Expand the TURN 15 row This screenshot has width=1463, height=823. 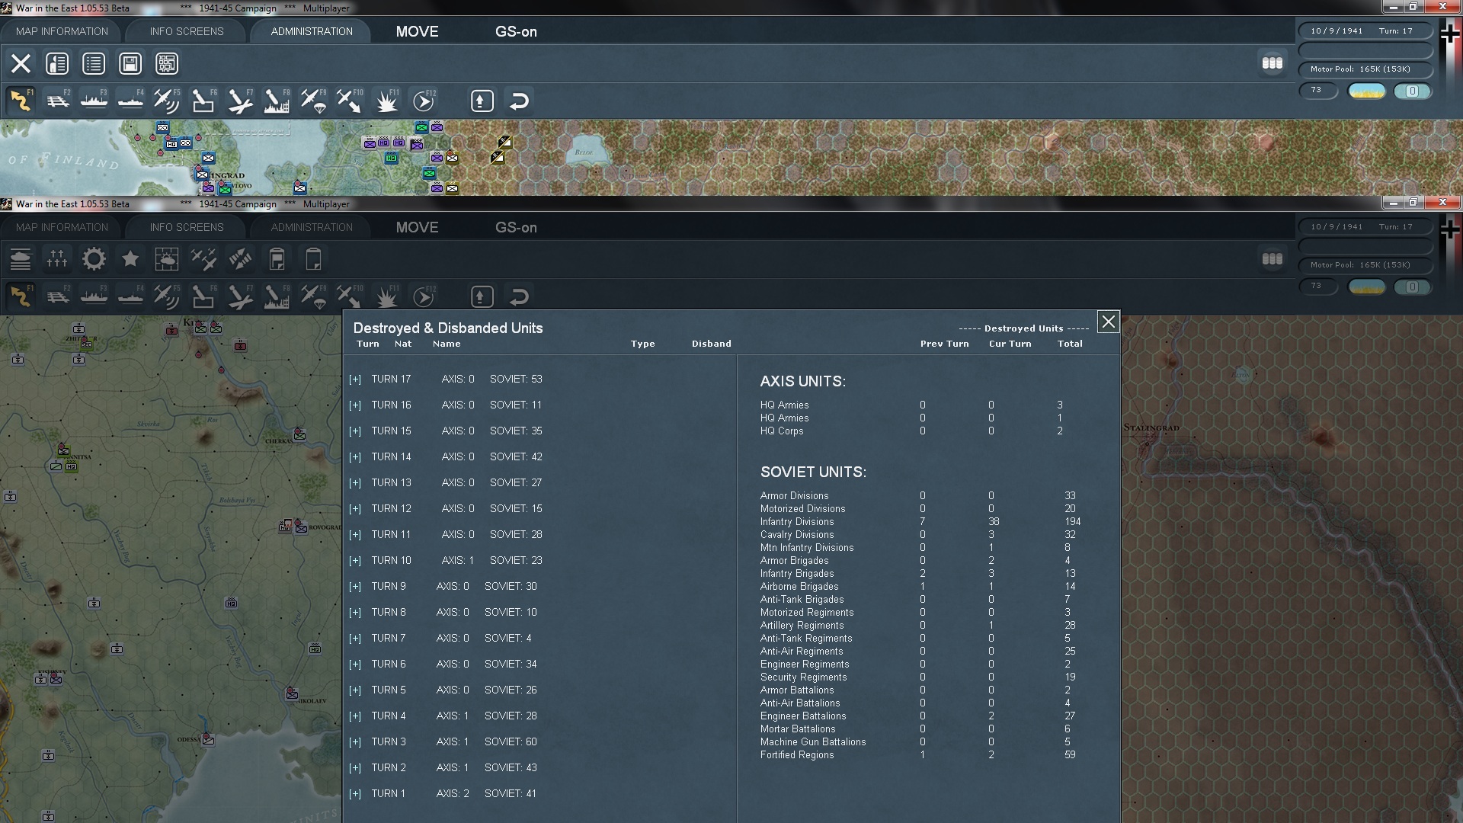coord(355,431)
